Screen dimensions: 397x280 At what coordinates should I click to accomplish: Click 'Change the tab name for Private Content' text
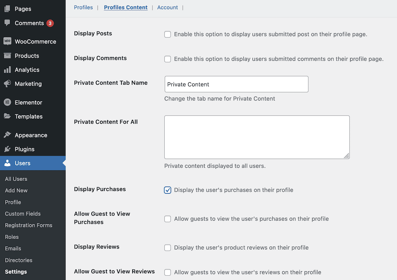point(220,99)
